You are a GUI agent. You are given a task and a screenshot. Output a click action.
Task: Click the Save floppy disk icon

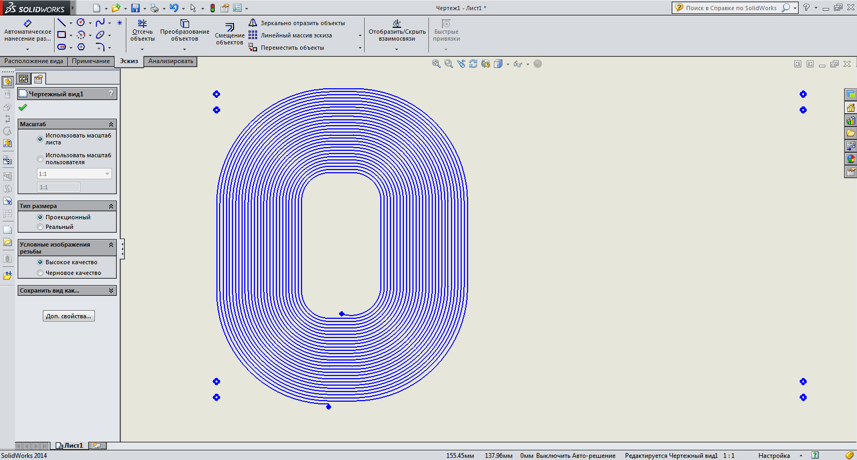(136, 8)
